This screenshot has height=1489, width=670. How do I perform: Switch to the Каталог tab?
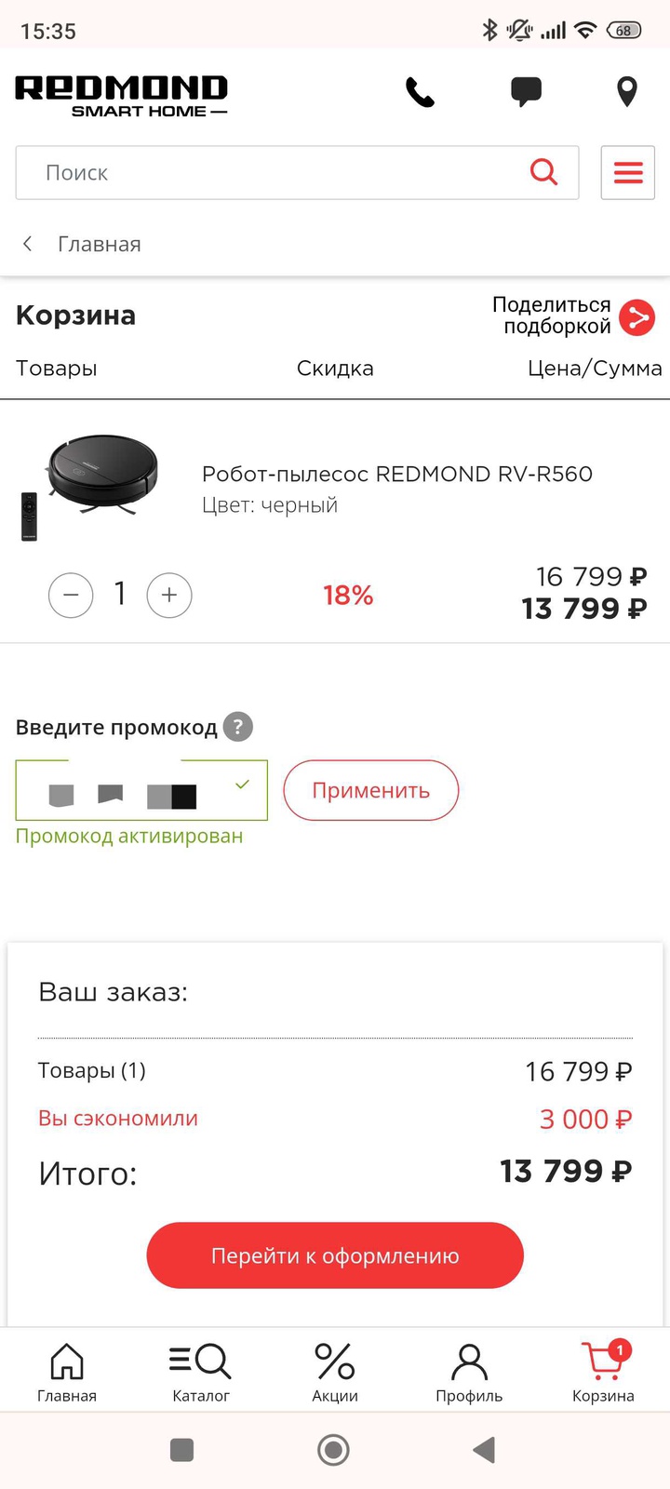[201, 1372]
